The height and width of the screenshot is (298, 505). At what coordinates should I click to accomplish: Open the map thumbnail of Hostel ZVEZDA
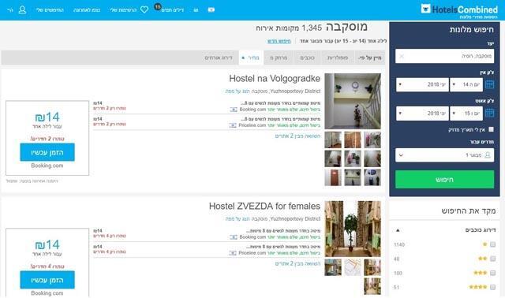(x=353, y=267)
